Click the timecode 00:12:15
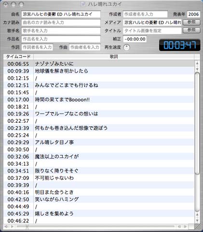This screenshot has width=203, height=232. pos(18,78)
